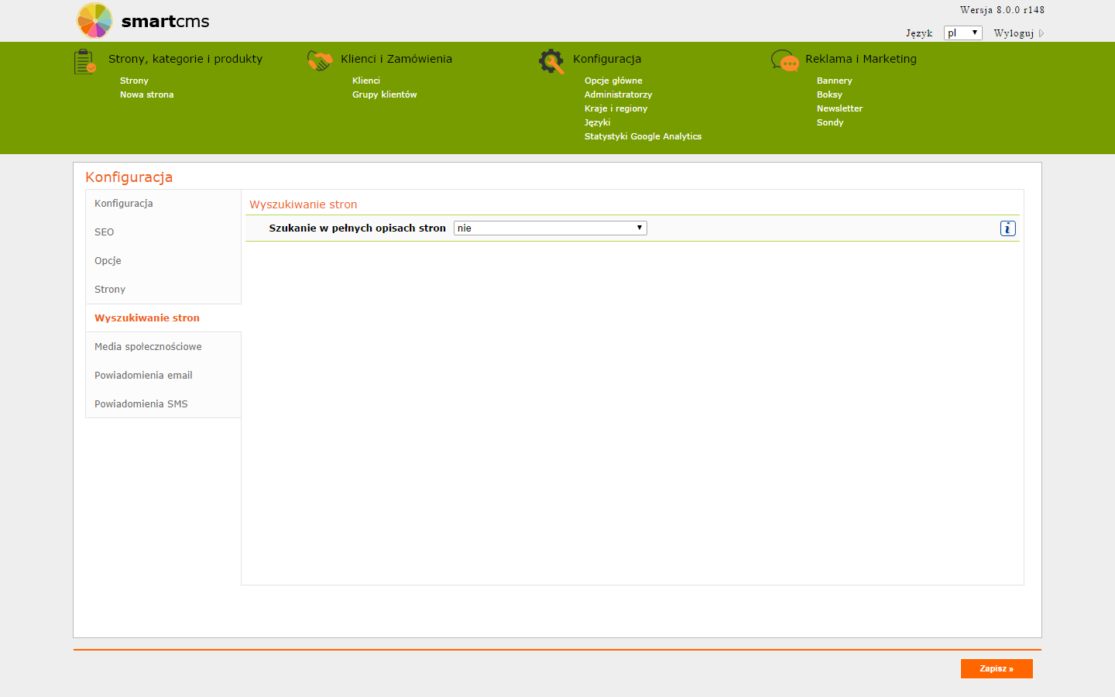Viewport: 1115px width, 697px height.
Task: Click the clipboard icon beside Strony, kategorie i produkty
Action: tap(85, 62)
